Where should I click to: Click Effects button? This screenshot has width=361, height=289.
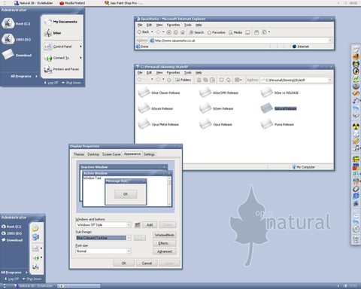click(165, 243)
